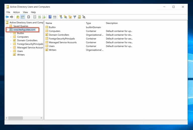Click the app icon in the title bar
This screenshot has height=130, width=193.
(x=8, y=7)
